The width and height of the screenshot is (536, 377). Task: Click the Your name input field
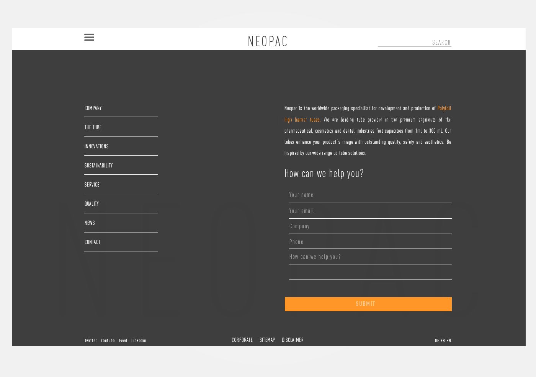[370, 195]
